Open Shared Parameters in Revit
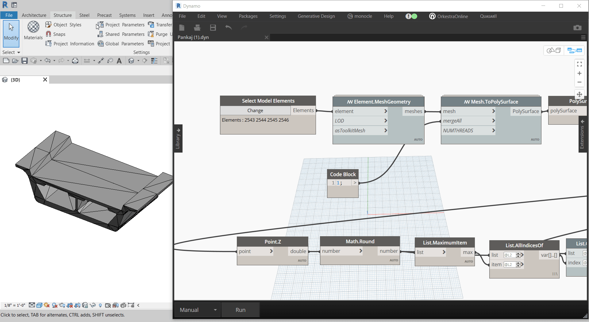This screenshot has height=322, width=589. tap(121, 34)
